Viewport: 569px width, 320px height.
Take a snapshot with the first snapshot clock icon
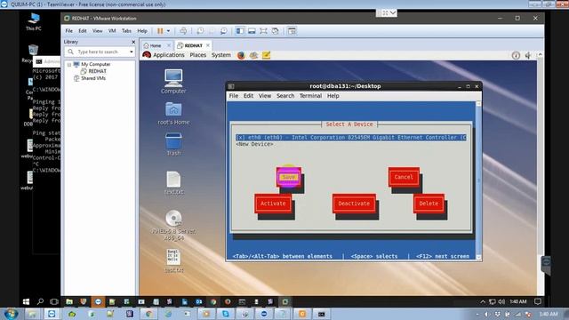tap(200, 31)
